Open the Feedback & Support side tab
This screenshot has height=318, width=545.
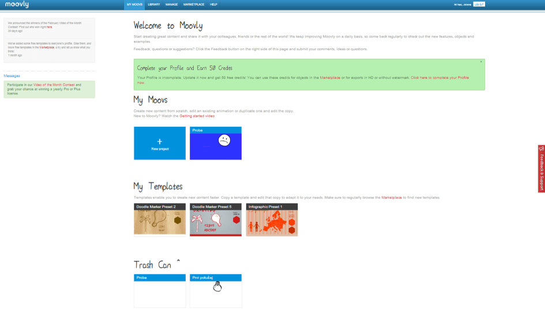point(541,168)
